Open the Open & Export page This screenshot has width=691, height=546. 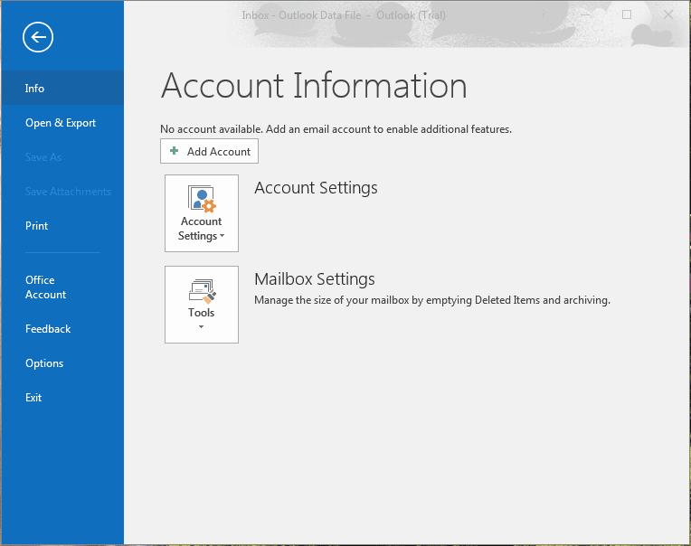(62, 123)
